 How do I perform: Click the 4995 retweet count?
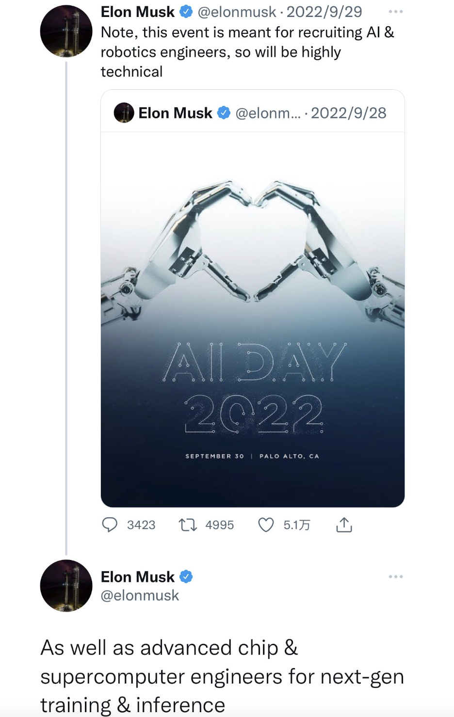[219, 525]
